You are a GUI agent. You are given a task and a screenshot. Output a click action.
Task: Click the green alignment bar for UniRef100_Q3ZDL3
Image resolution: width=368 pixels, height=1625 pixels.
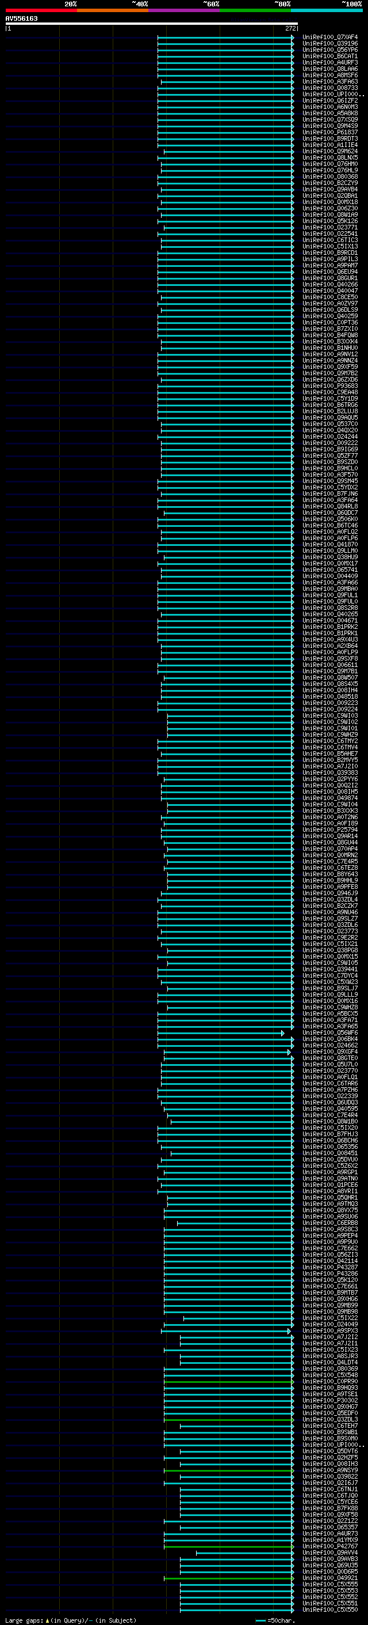[x=228, y=1419]
